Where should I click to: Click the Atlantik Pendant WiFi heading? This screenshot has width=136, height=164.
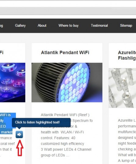pyautogui.click(x=65, y=53)
